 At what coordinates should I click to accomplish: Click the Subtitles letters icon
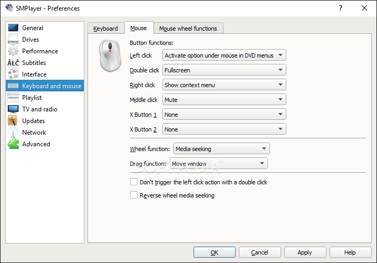(x=13, y=63)
